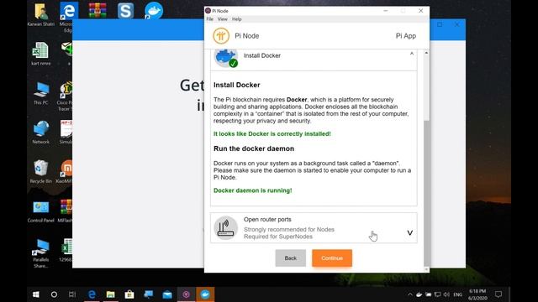Open the Network desktop icon
The image size is (538, 302).
pos(41,133)
